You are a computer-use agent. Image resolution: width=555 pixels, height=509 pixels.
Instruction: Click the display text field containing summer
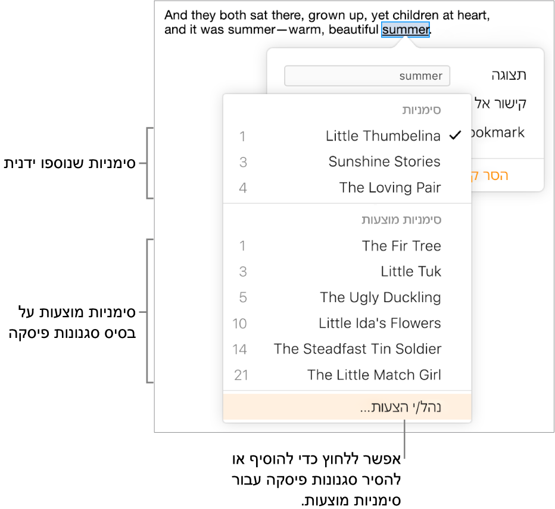click(367, 76)
